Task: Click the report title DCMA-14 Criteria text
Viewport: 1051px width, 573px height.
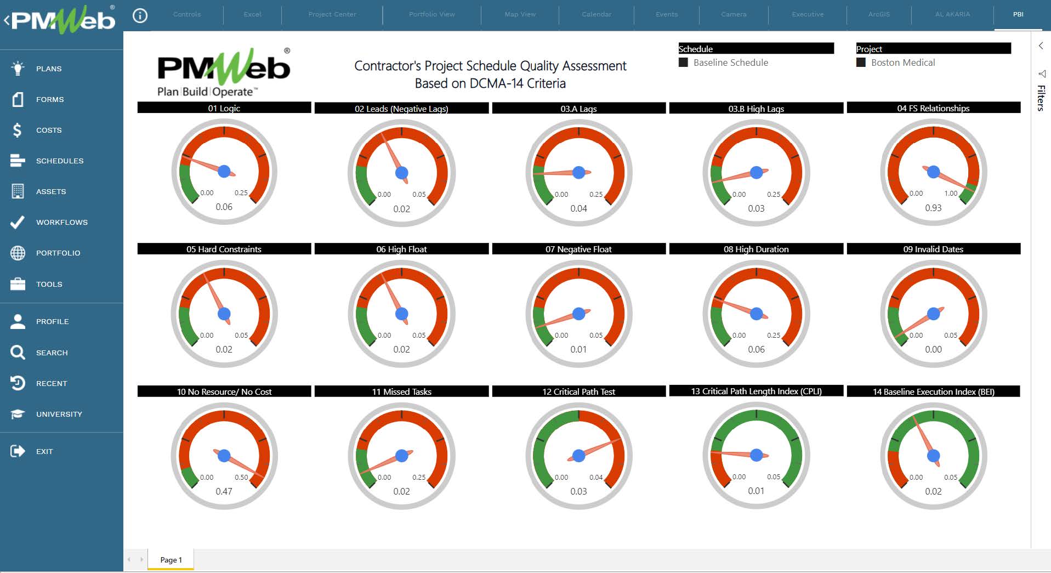Action: (490, 83)
